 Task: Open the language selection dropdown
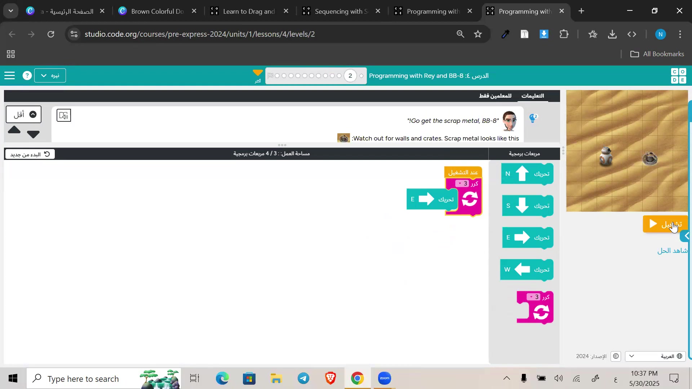point(655,356)
